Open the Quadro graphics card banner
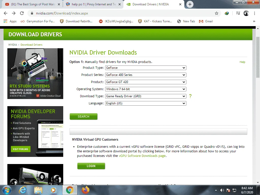Screen dimensions: 260x195 coord(35,174)
